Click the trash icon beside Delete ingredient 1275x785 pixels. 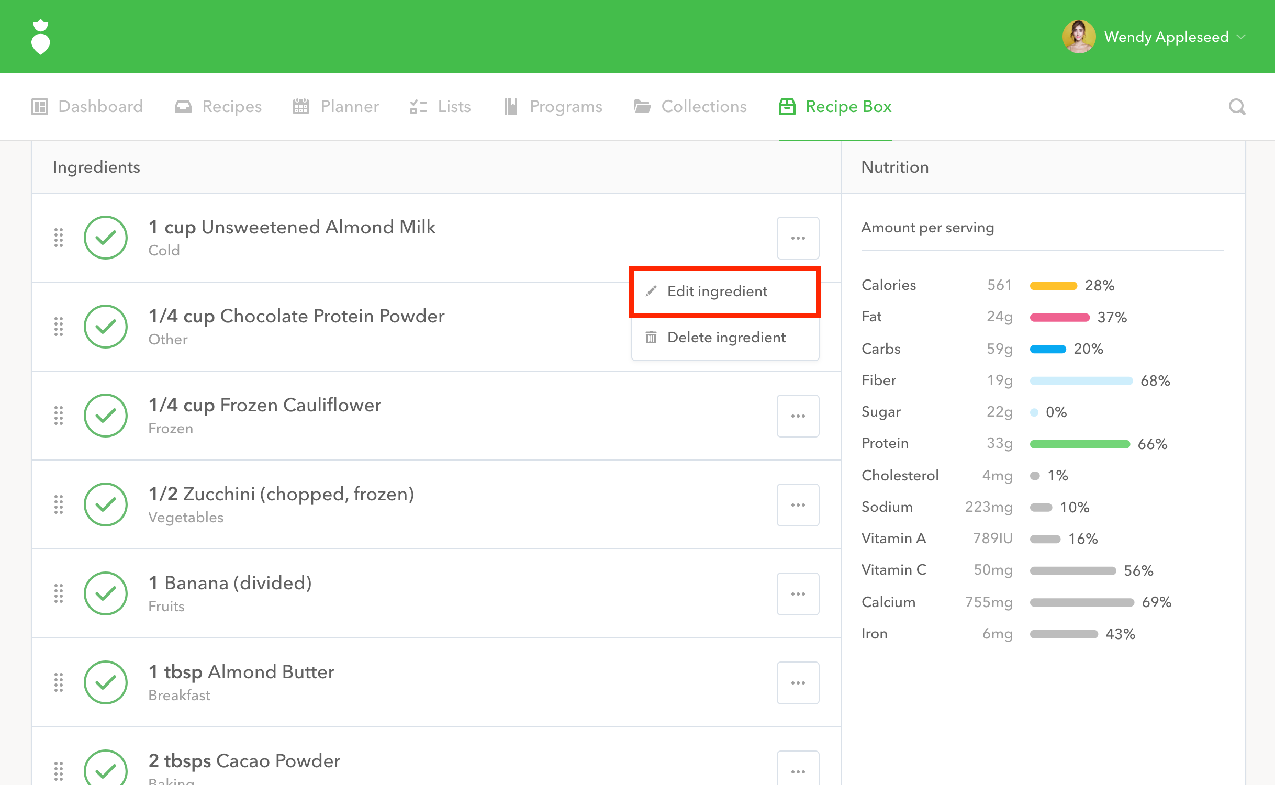click(651, 338)
